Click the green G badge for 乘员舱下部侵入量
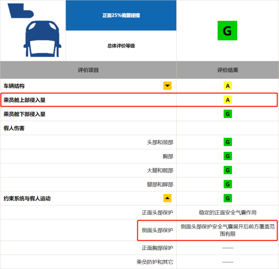The image size is (279, 269). 228,114
